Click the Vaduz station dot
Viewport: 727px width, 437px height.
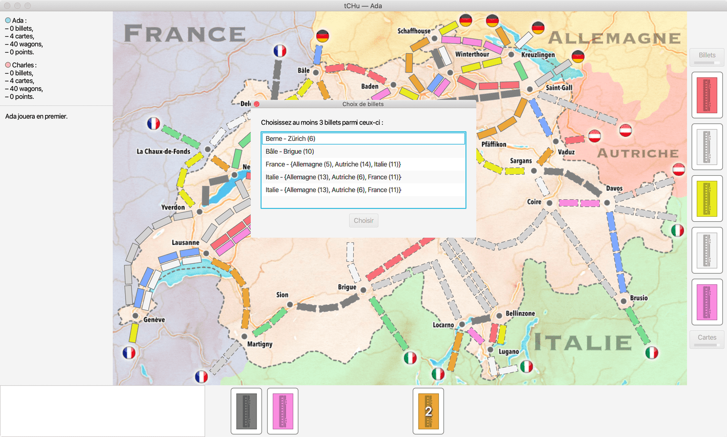coord(556,141)
